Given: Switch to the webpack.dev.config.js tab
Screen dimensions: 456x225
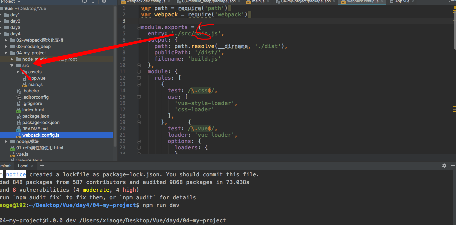Looking at the screenshot, I should (x=145, y=1).
